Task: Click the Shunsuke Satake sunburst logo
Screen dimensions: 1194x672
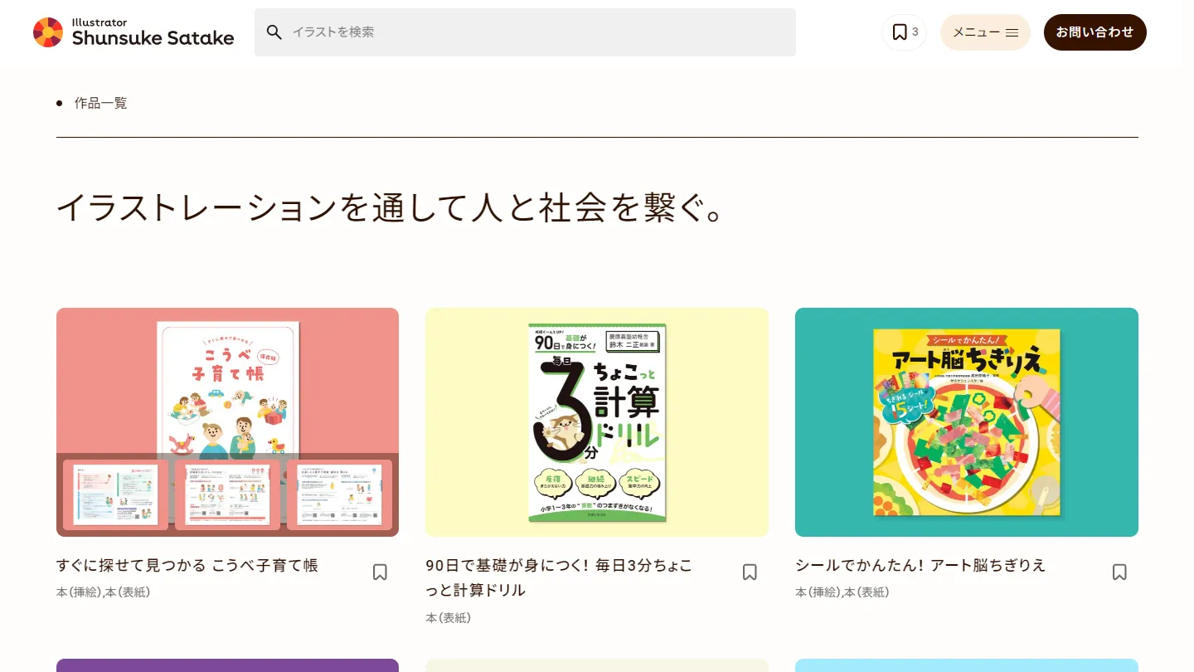Action: click(x=48, y=32)
